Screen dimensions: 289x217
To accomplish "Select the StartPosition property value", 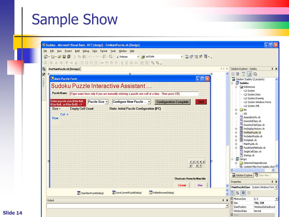I will point(264,207).
